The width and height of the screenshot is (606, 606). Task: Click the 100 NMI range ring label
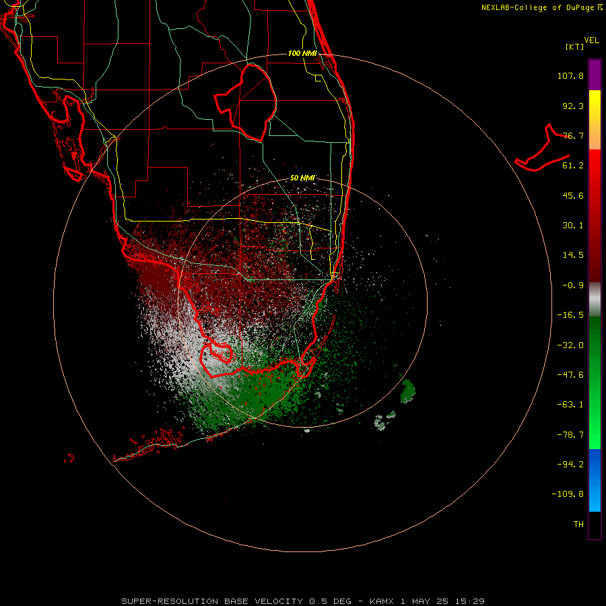coord(302,53)
